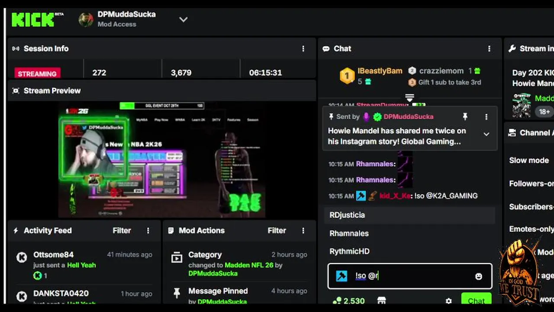Open chat settings gear
The image size is (554, 312).
(448, 301)
